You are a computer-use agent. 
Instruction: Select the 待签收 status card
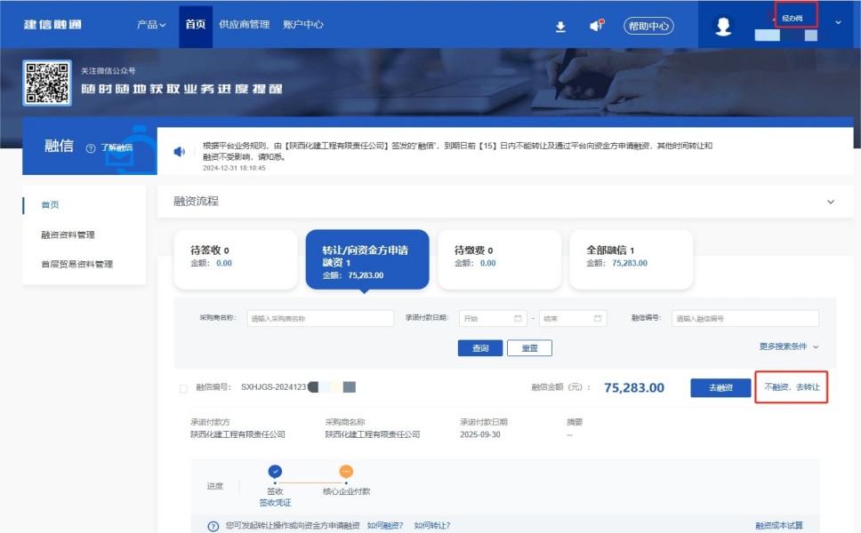pos(236,258)
